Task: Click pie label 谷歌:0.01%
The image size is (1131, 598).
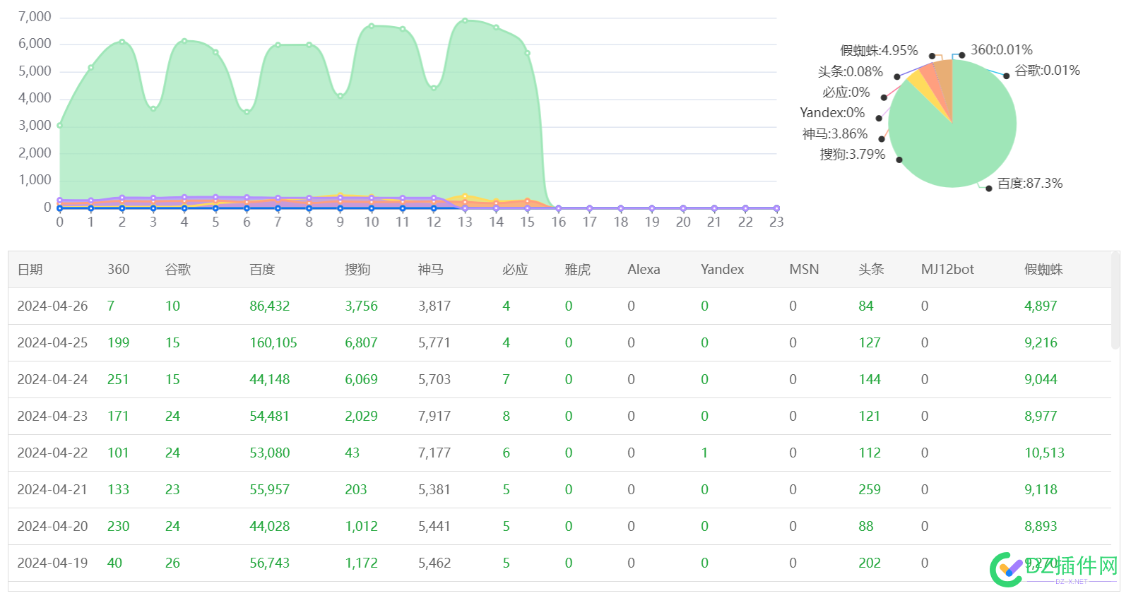Action: tap(1048, 71)
